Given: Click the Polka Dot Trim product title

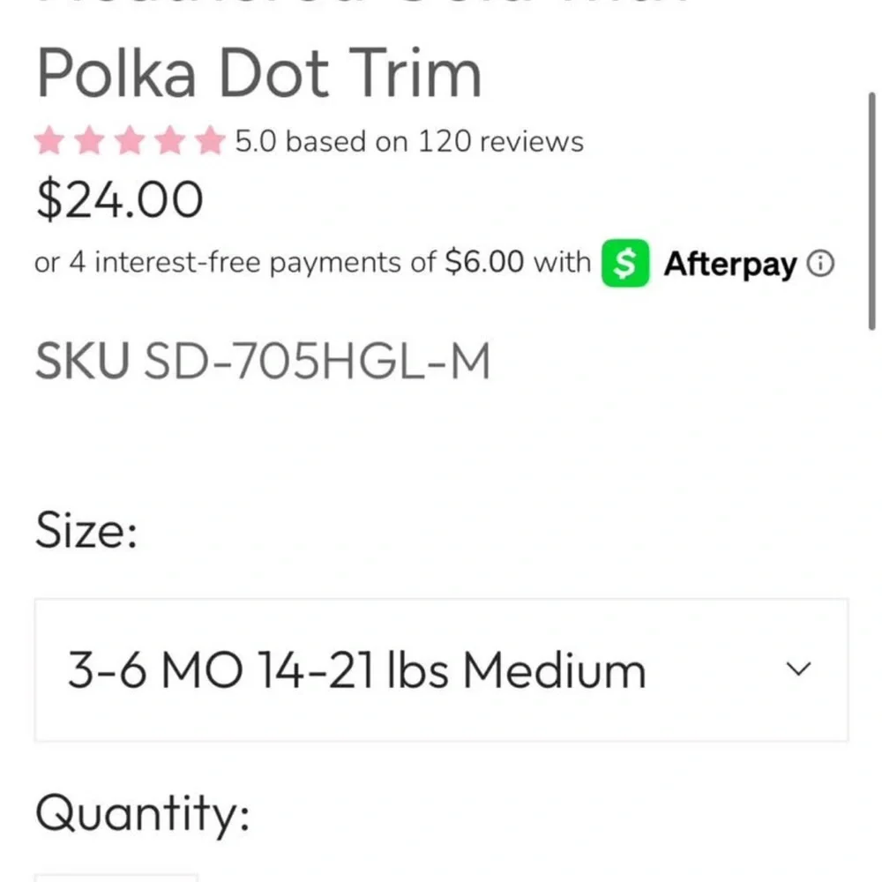Looking at the screenshot, I should (258, 74).
